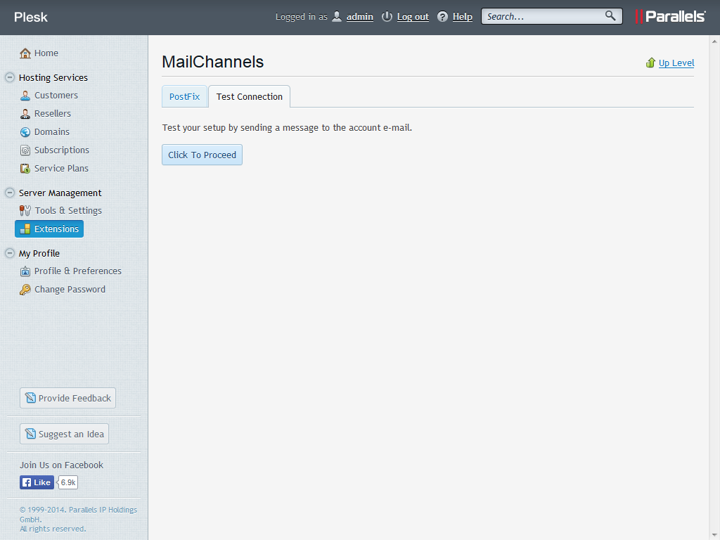Click the Extensions blocks icon

click(x=25, y=229)
